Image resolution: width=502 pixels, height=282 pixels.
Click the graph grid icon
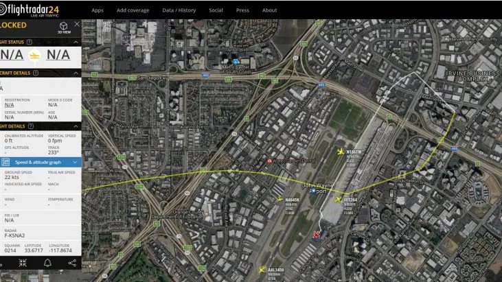click(x=5, y=162)
